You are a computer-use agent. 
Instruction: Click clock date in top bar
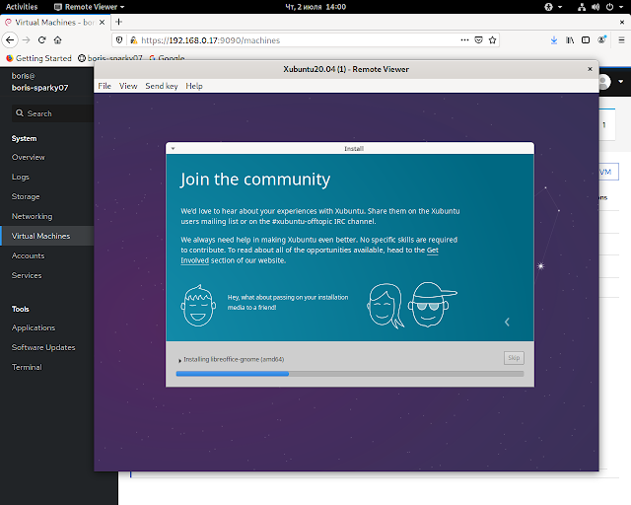315,7
